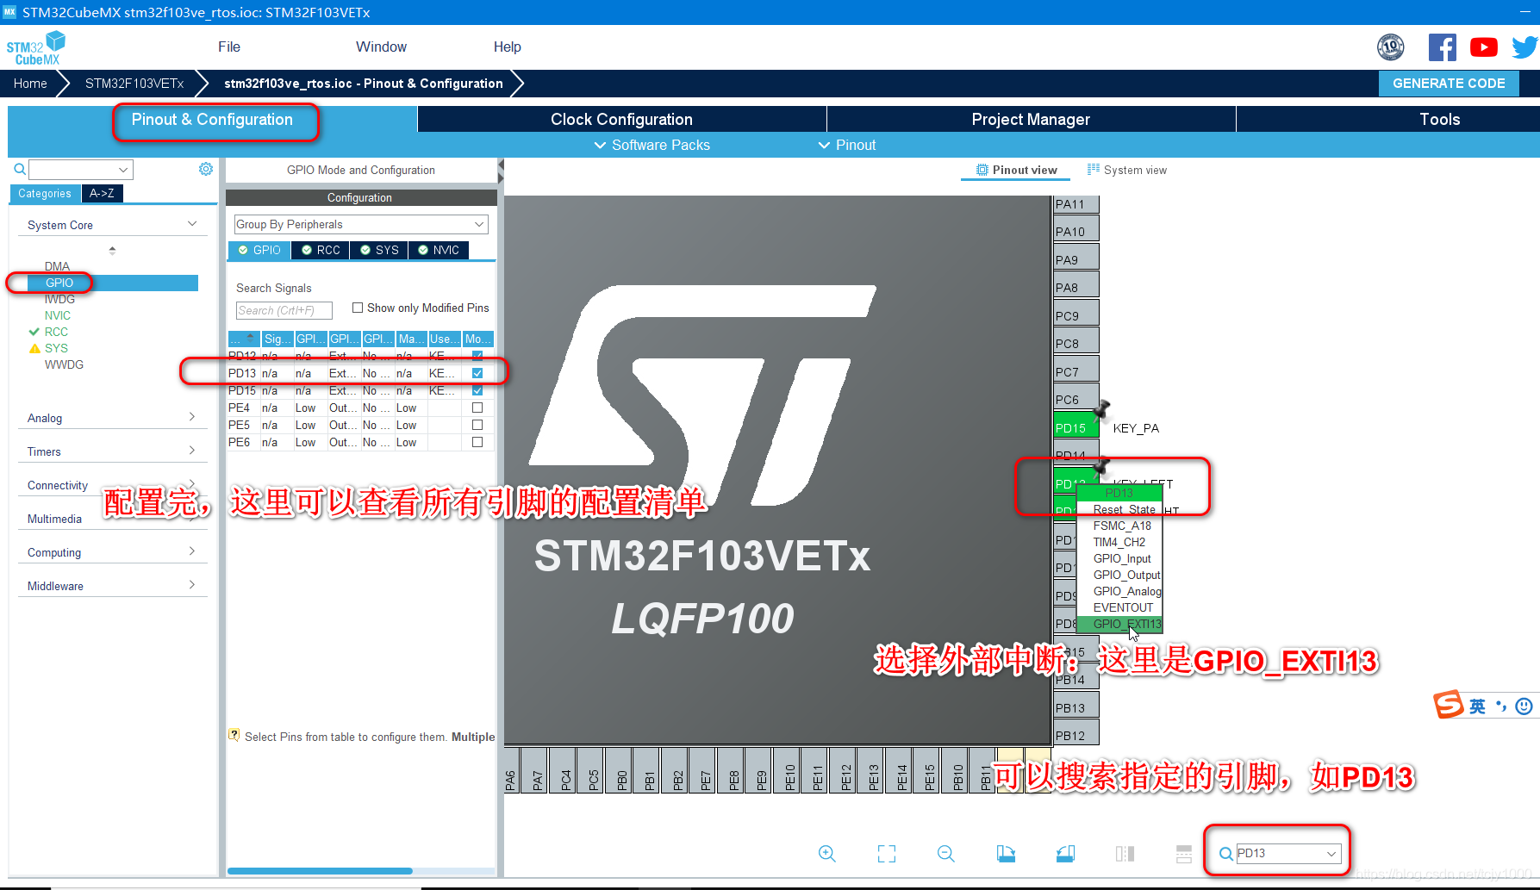
Task: Open the category search combo box
Action: [81, 169]
